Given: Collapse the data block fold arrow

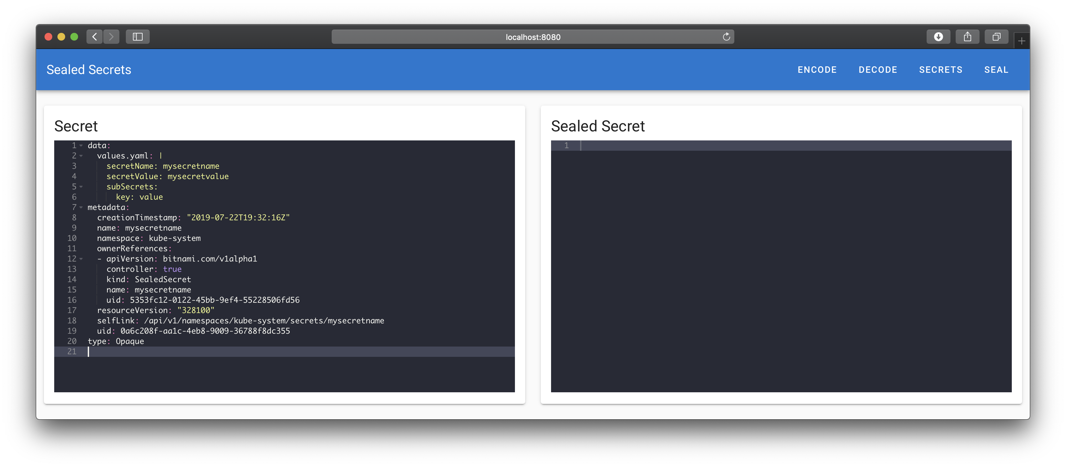Looking at the screenshot, I should tap(81, 146).
